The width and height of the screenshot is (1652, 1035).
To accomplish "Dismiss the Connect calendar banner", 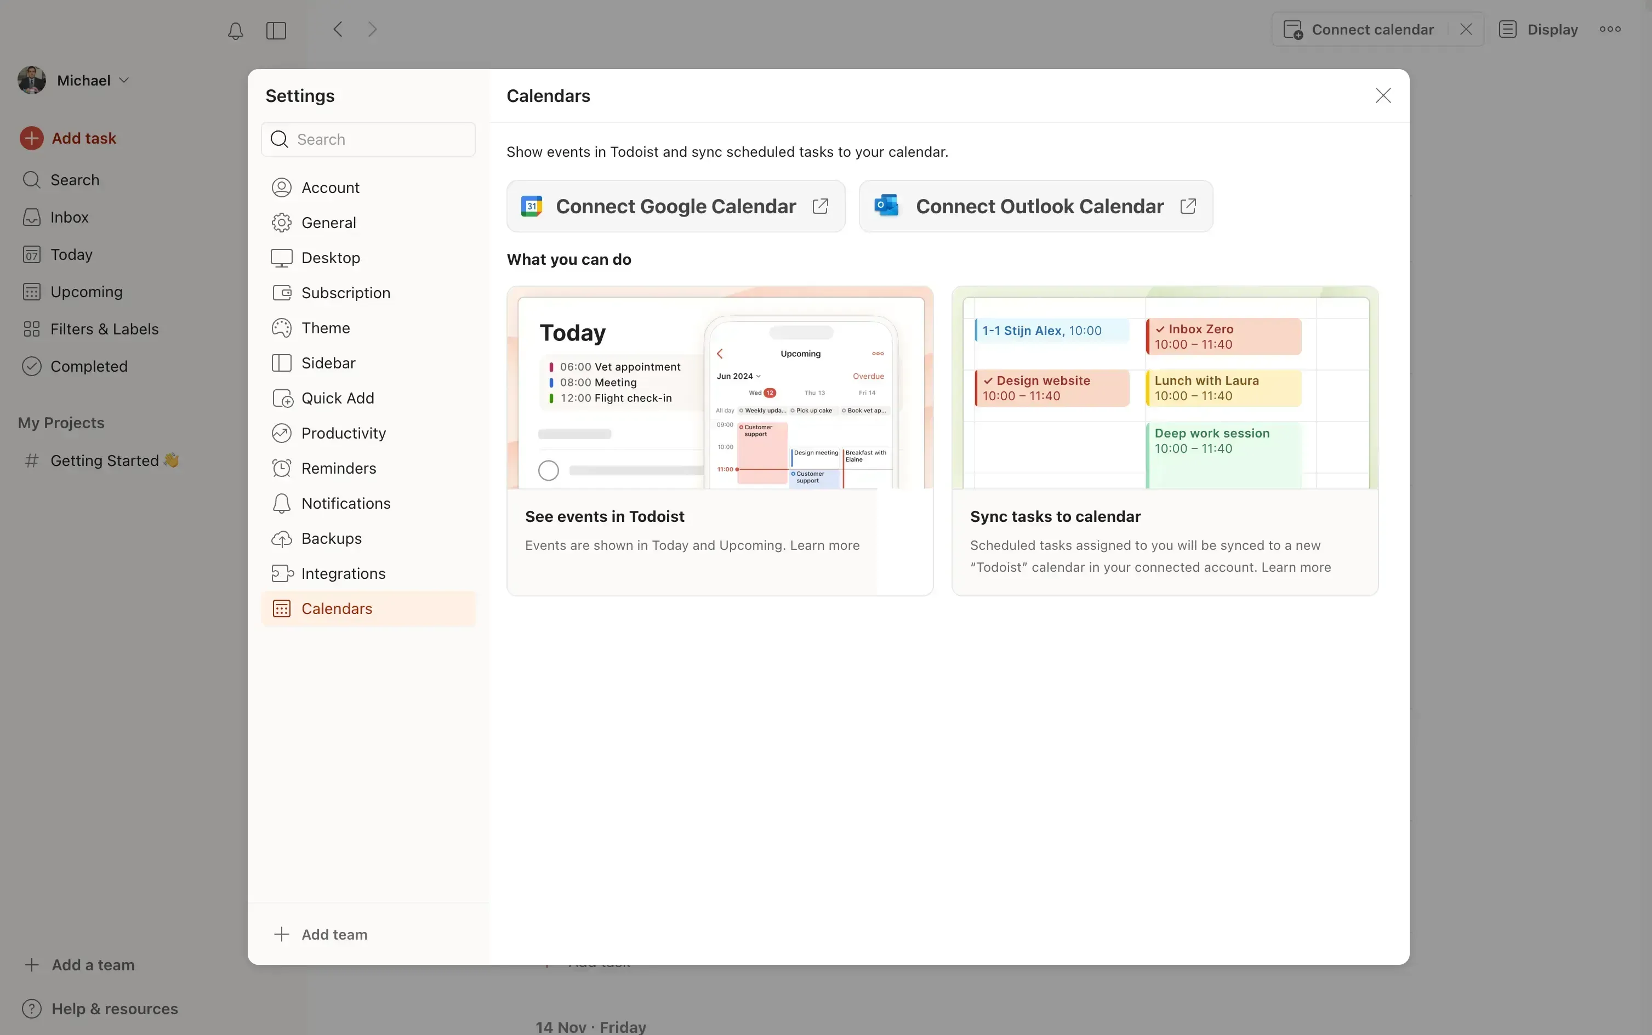I will pyautogui.click(x=1466, y=29).
